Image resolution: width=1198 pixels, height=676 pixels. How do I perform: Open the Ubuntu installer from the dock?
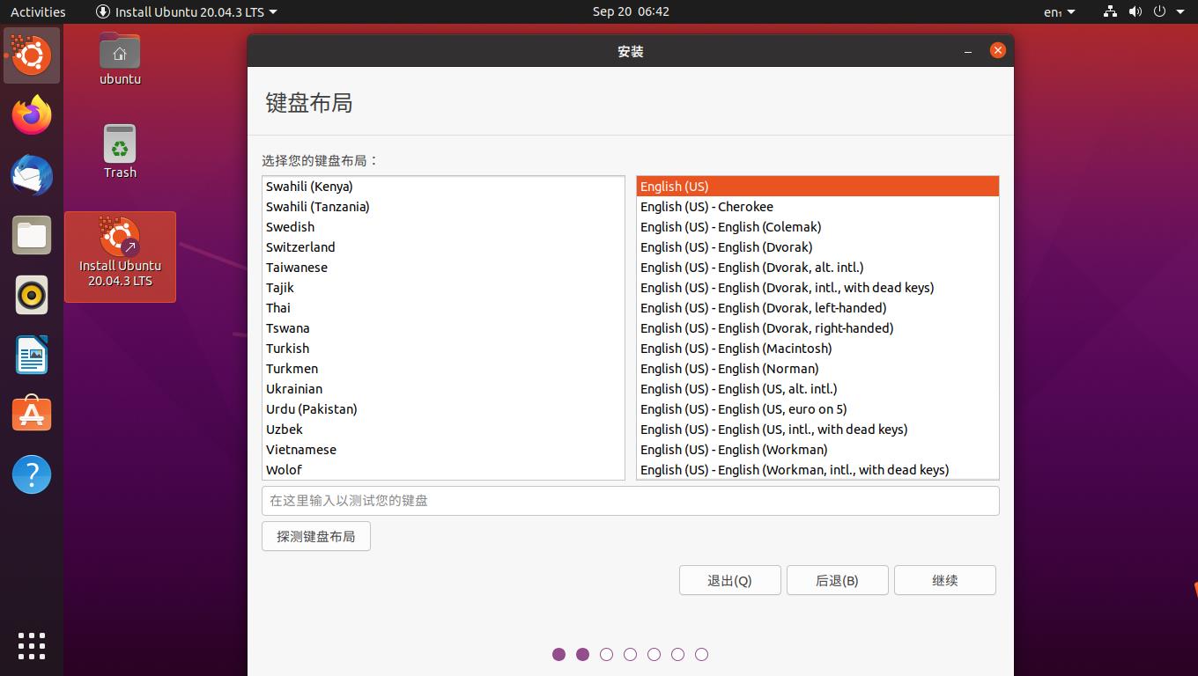32,55
